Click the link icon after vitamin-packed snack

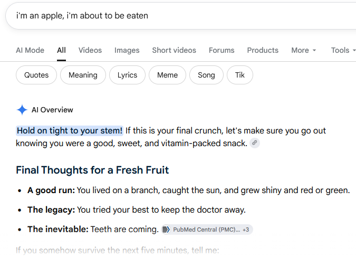255,143
